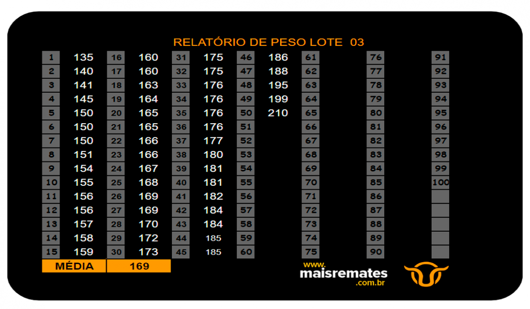Viewport: 530px width, 309px height.
Task: Click the gray index cell '90'
Action: [376, 252]
